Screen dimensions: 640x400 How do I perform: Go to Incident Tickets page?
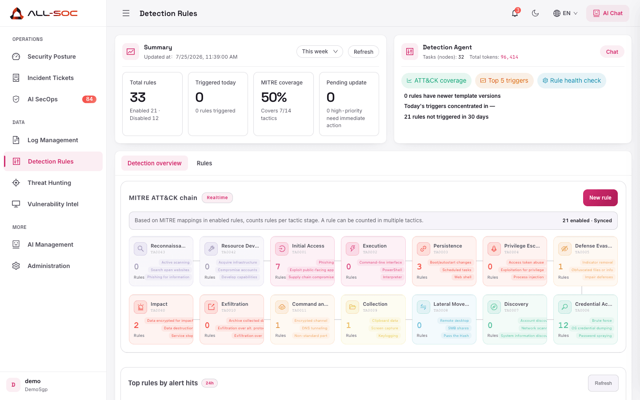click(53, 78)
